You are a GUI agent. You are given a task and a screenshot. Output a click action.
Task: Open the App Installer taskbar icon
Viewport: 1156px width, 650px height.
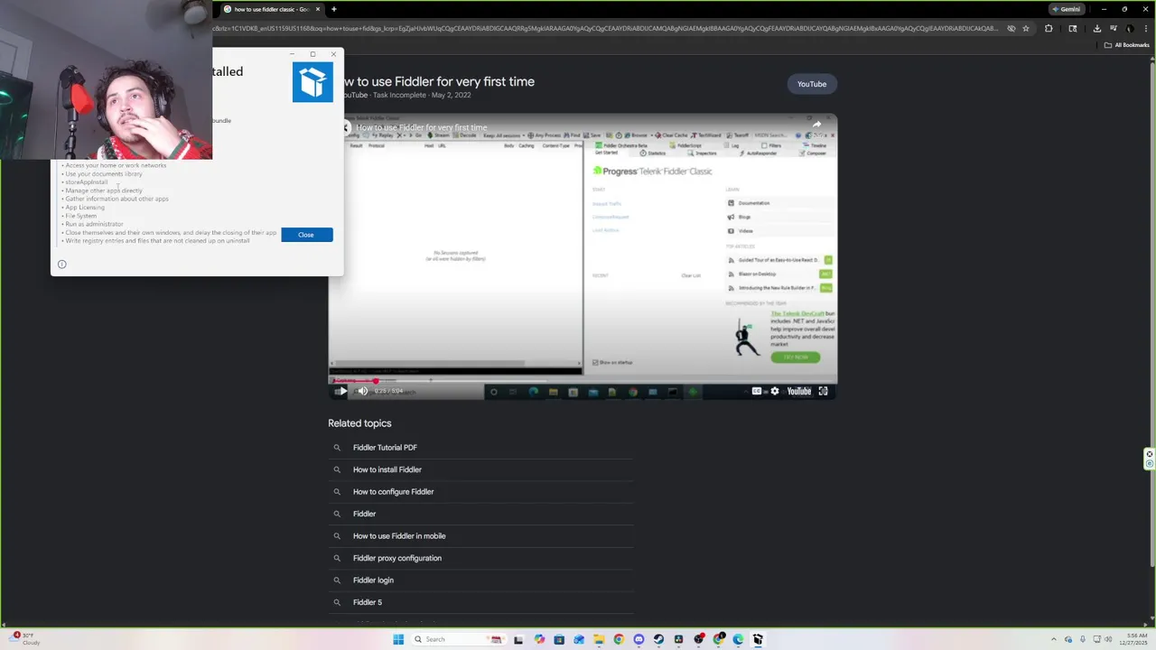758,639
